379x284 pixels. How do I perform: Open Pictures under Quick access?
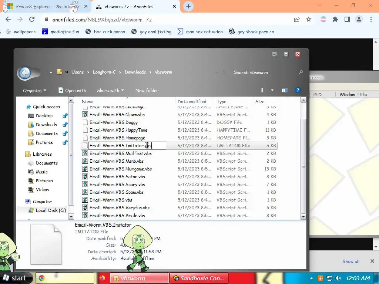[x=41, y=142]
